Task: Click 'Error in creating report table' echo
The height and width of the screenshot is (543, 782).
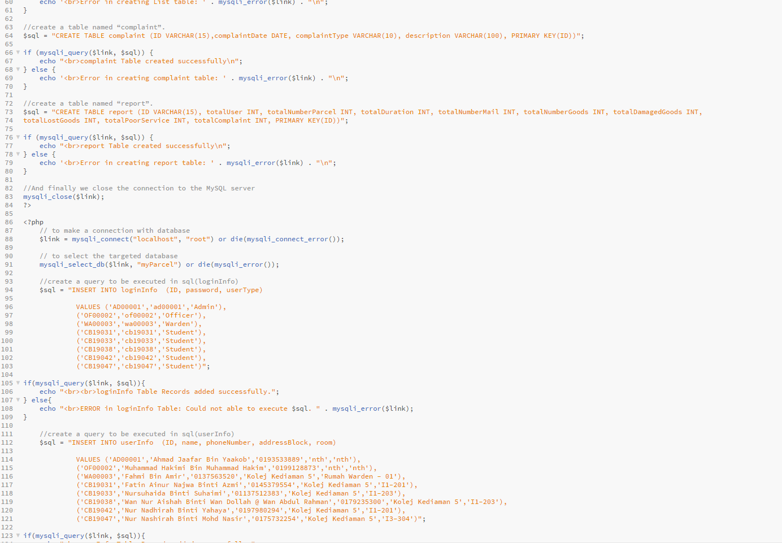Action: tap(188, 163)
